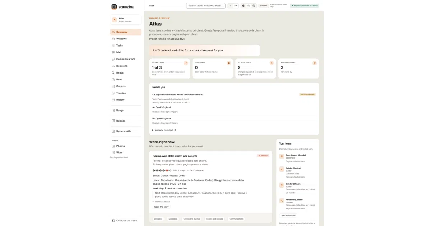Screen dimensions: 431x226
Task: Switch interface language to EN
Action: coord(236,6)
